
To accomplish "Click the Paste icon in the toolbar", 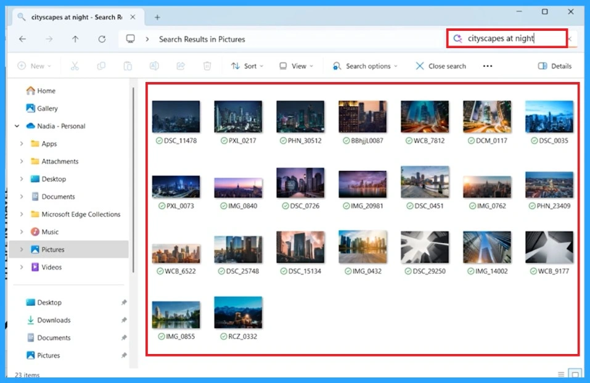I will click(x=128, y=65).
